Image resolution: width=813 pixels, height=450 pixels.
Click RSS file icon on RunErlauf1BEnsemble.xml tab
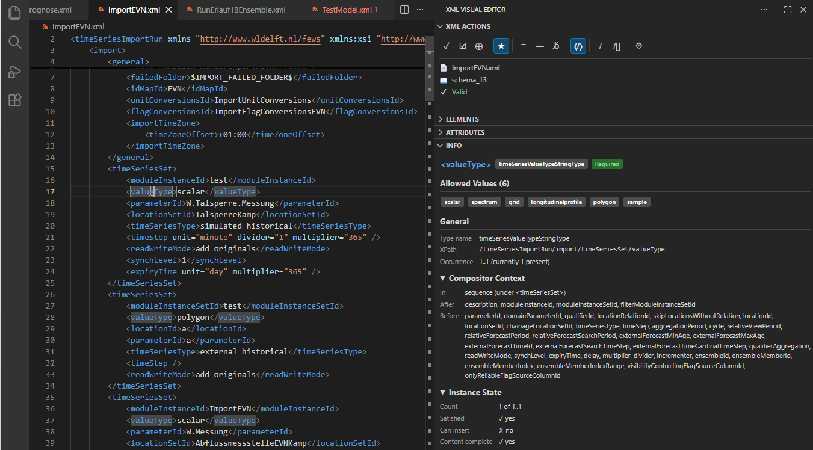click(190, 10)
